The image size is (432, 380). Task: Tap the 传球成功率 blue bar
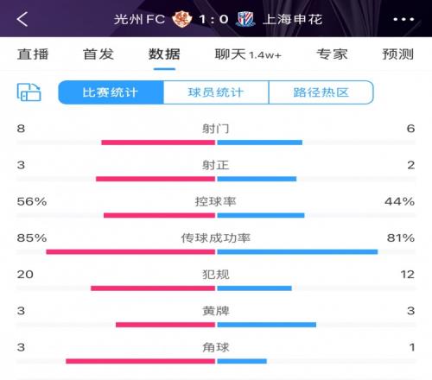click(x=297, y=252)
